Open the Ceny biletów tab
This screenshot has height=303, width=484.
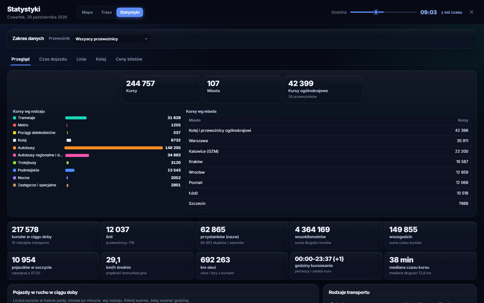[129, 59]
